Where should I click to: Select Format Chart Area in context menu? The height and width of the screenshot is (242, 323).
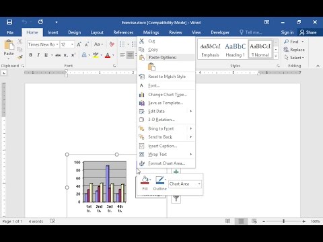[x=166, y=163]
